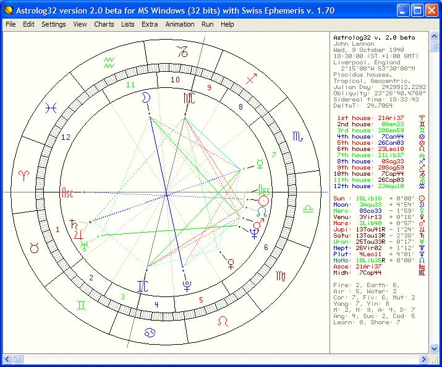Viewport: 442px width, 367px height.
Task: Click the Astrolog32 app icon in title bar
Action: 9,11
